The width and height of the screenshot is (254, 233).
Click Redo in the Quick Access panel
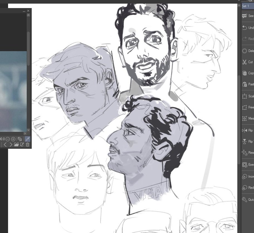coord(248,39)
